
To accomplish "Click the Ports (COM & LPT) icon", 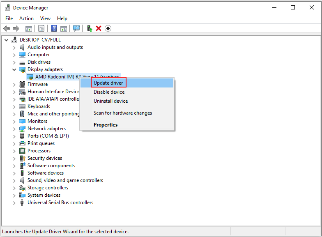I will coord(22,136).
